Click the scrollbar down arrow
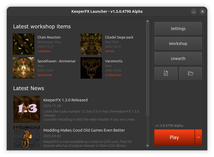Viewport: 214px width, 157px height. tap(147, 145)
